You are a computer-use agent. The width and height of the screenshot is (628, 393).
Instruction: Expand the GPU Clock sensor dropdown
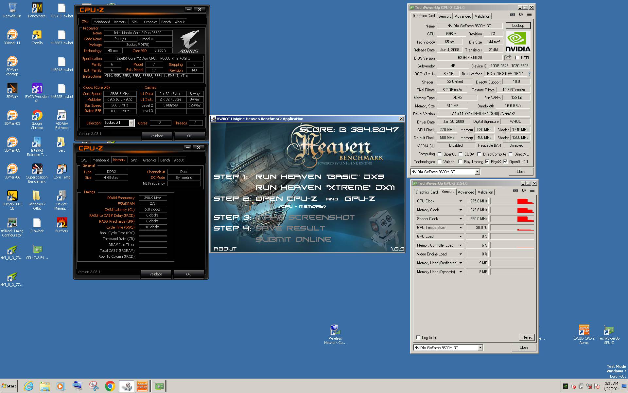461,201
